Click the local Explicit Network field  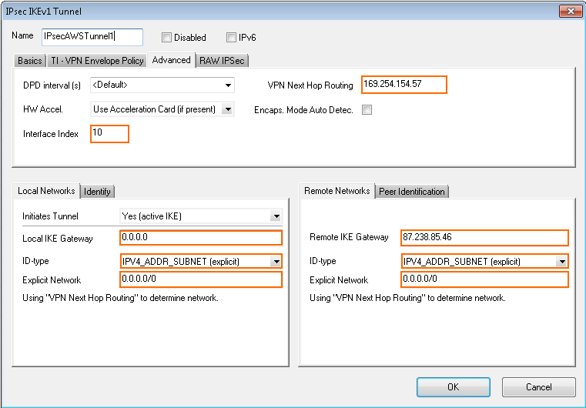pyautogui.click(x=201, y=279)
